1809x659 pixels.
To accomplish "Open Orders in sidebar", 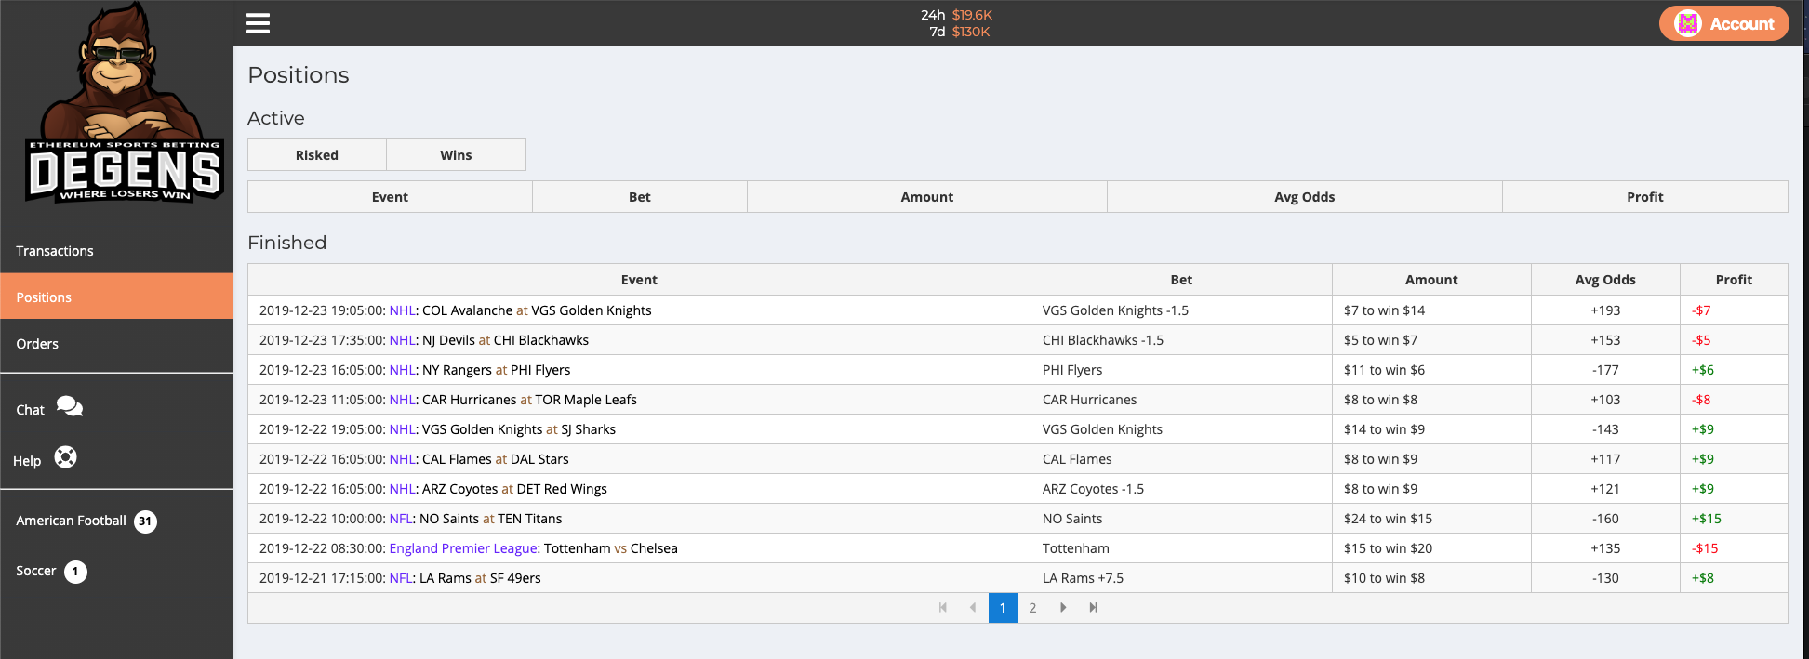I will coord(116,343).
